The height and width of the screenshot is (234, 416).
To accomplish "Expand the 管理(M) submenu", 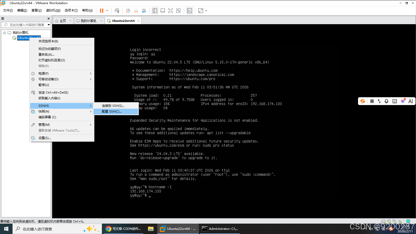I will click(x=62, y=125).
